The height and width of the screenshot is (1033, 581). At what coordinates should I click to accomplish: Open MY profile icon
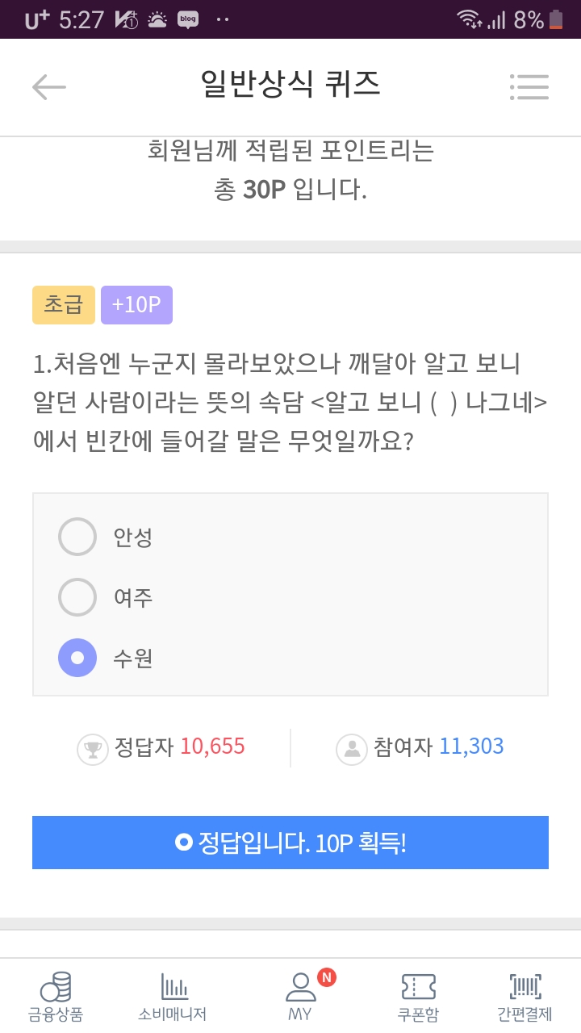[x=300, y=986]
